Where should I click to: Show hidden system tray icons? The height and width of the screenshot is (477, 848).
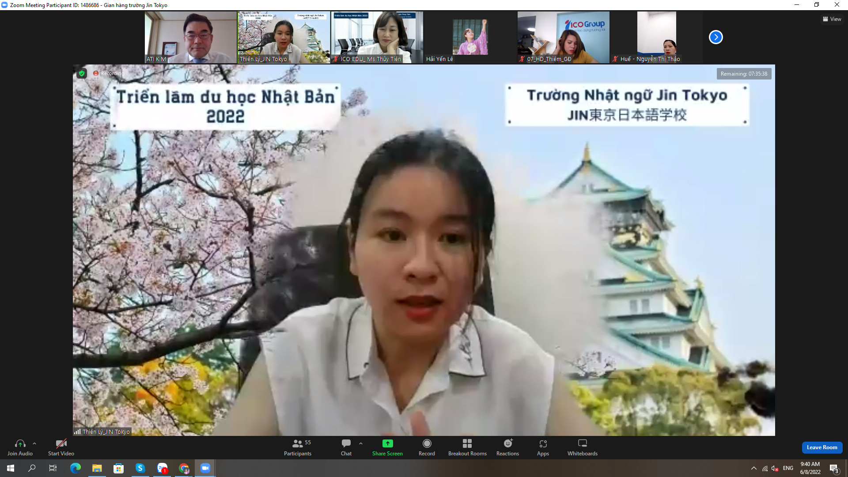pyautogui.click(x=754, y=468)
